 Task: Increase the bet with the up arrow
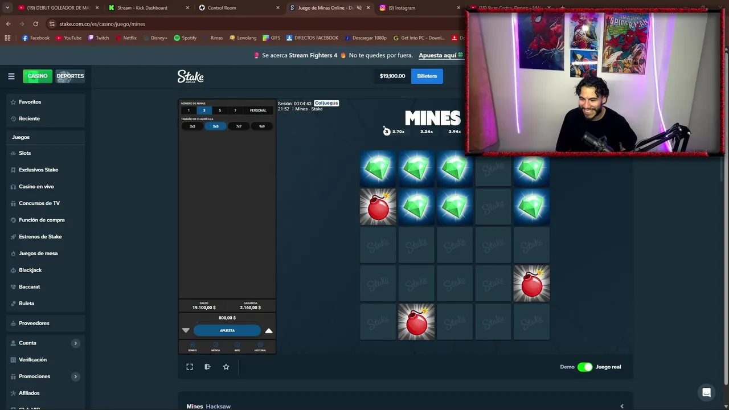click(x=269, y=330)
